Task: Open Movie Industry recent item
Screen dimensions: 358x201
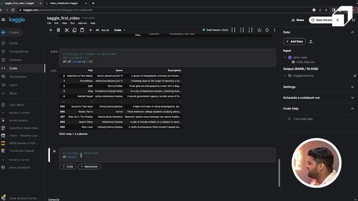Action: 18,121
